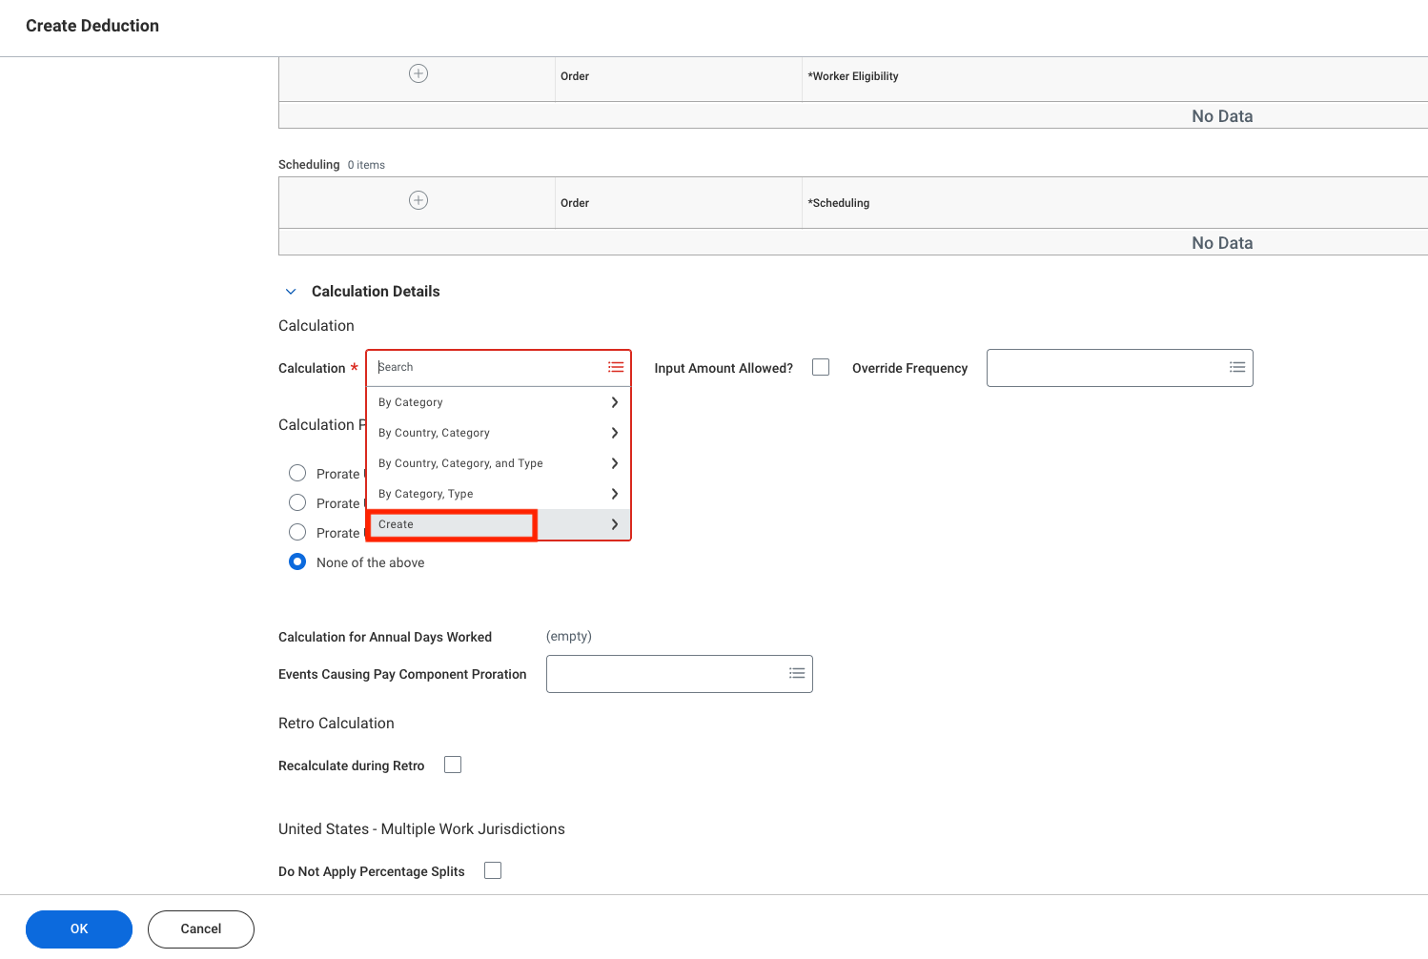Select third Prorate radio button
Screen dimensions: 1428x959
tap(297, 532)
